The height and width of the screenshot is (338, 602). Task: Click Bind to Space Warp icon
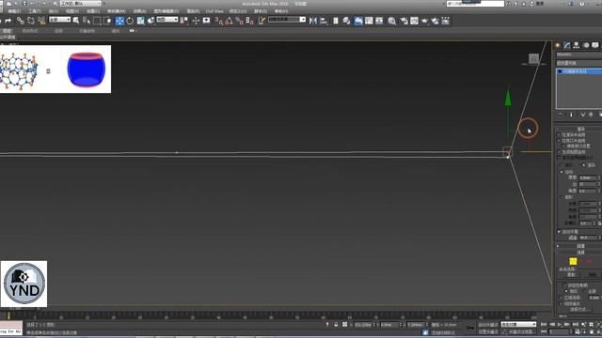coord(41,21)
